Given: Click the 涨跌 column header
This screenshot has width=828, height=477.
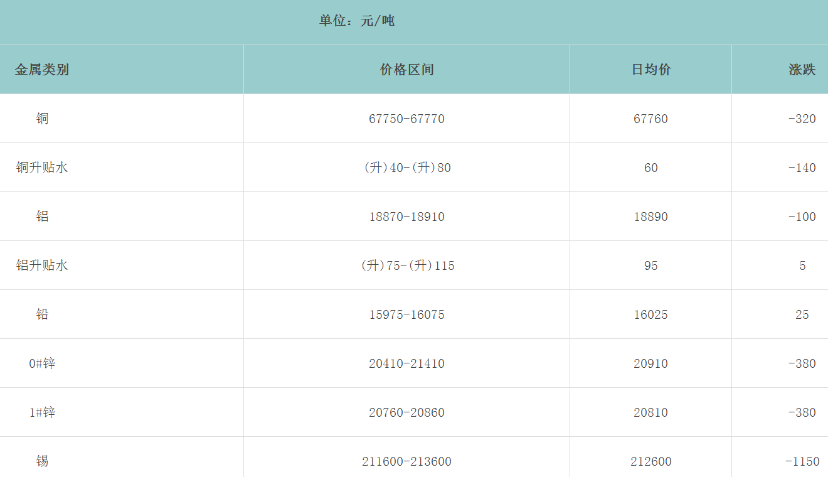Looking at the screenshot, I should (802, 70).
